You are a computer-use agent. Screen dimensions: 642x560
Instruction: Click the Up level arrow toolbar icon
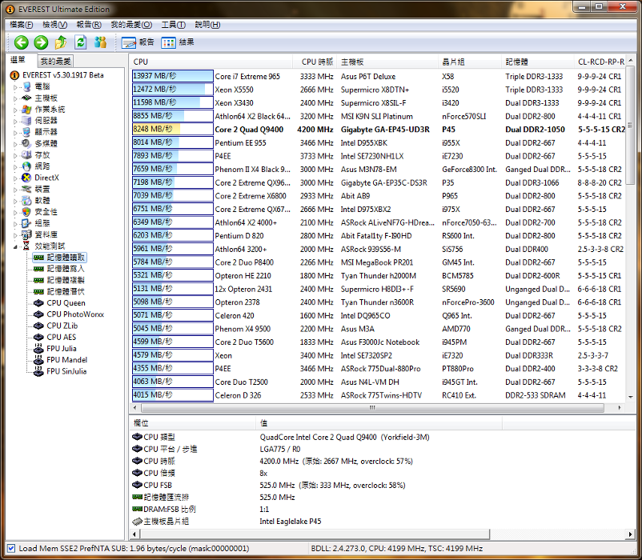coord(61,42)
